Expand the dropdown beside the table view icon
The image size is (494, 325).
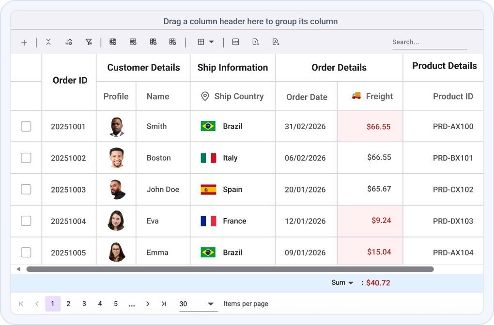(212, 42)
